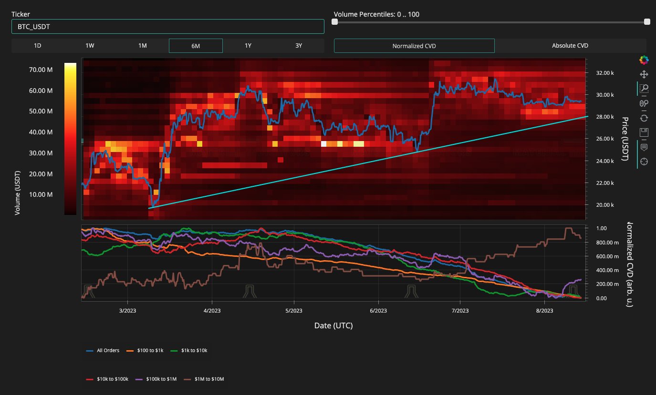Switch to Absolute CVD mode
This screenshot has width=656, height=395.
[570, 45]
